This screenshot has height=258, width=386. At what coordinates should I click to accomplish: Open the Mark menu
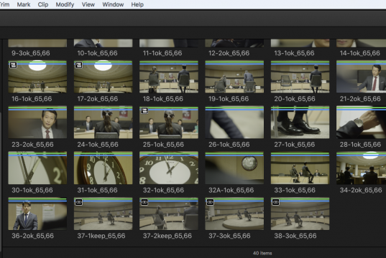[x=24, y=4]
